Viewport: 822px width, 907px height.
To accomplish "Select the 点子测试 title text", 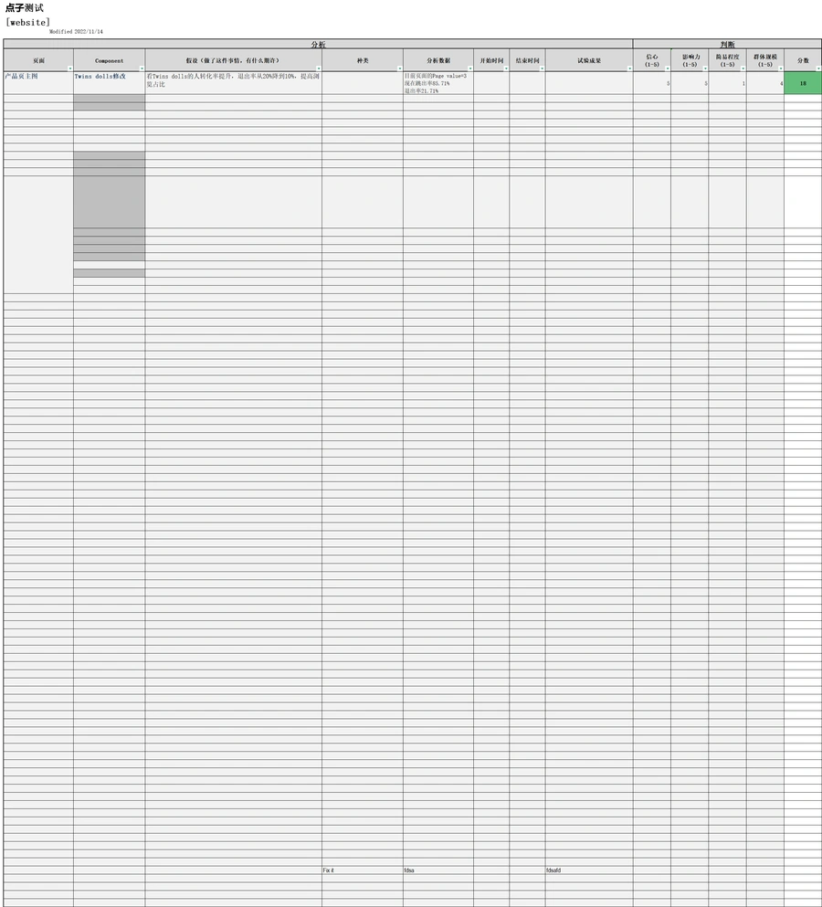I will 25,8.
